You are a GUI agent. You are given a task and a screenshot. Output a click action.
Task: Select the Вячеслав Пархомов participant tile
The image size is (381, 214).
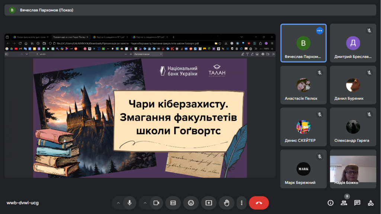tap(304, 43)
